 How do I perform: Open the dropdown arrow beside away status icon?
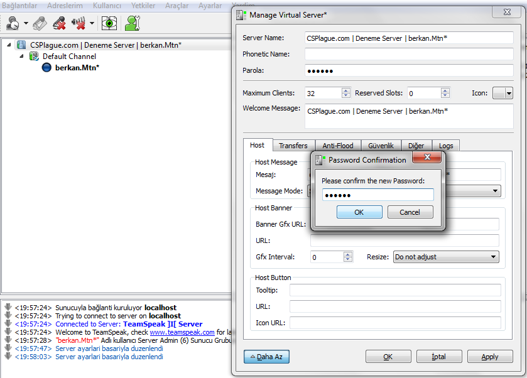click(26, 24)
